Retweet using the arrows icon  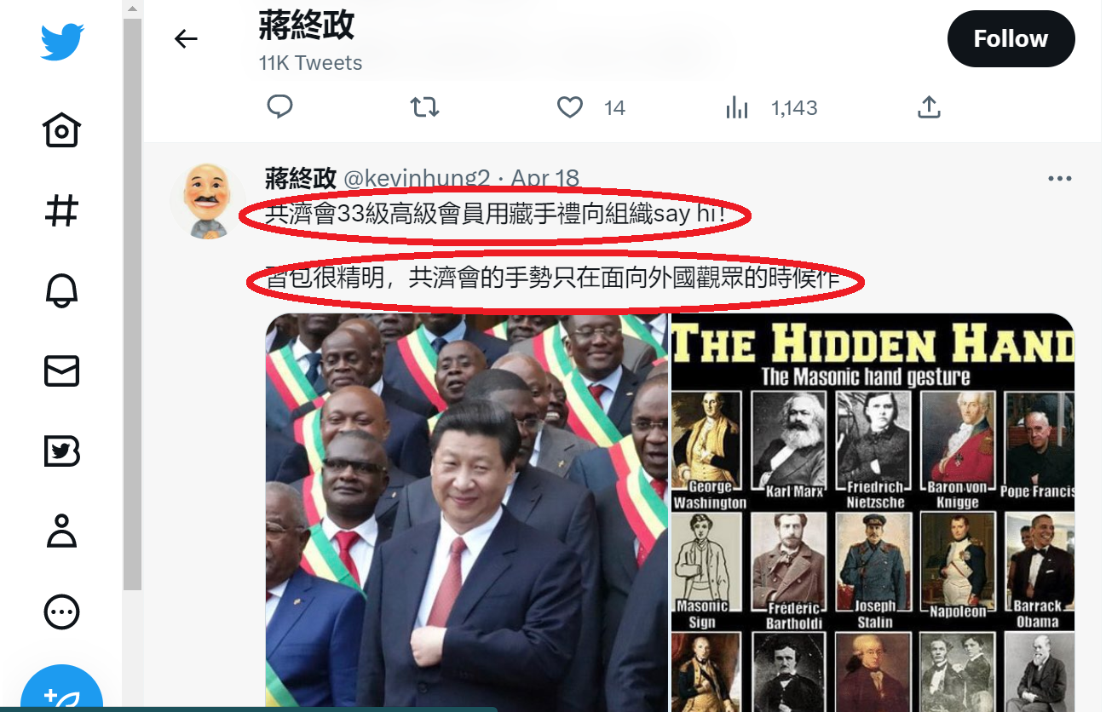pos(425,107)
